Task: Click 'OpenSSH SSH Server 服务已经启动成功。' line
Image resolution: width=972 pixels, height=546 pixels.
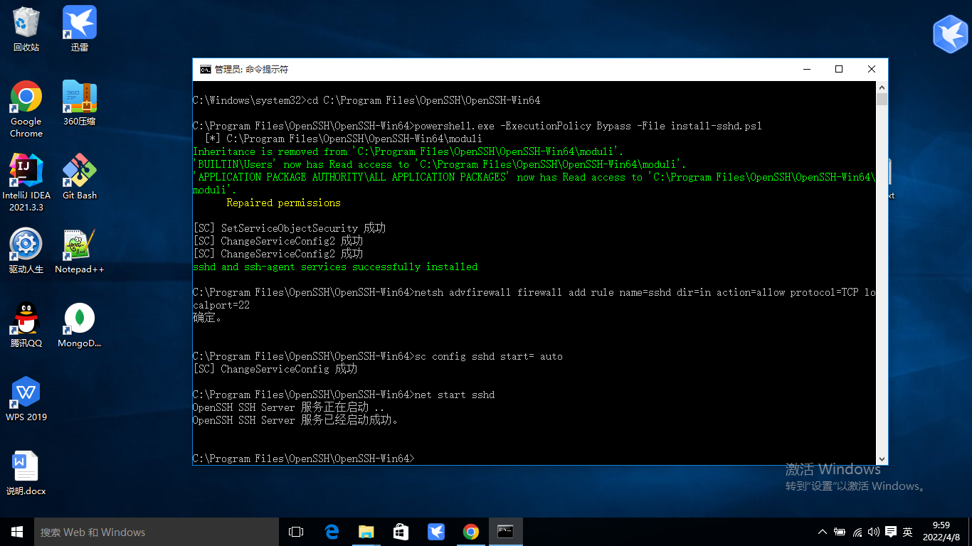Action: [296, 420]
